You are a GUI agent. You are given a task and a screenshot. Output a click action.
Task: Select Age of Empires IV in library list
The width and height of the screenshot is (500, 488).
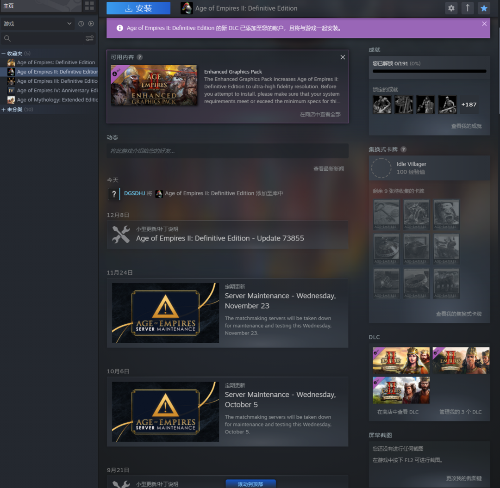[56, 91]
